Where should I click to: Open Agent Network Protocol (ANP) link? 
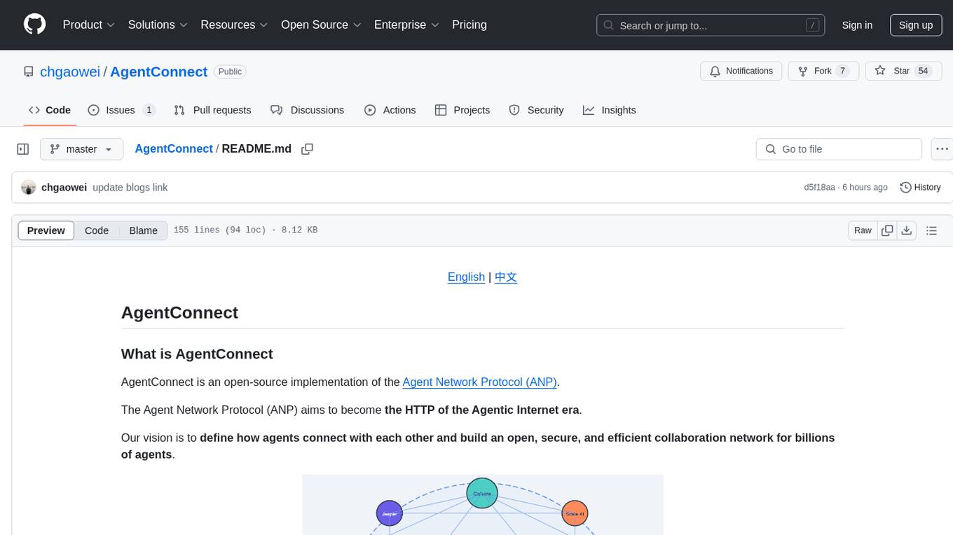pos(480,382)
